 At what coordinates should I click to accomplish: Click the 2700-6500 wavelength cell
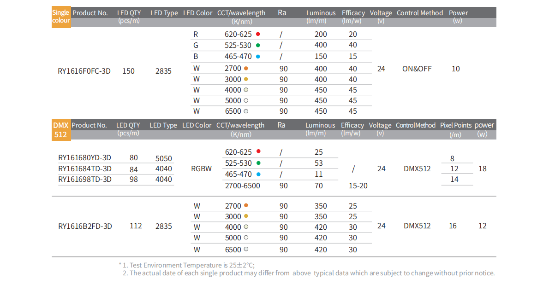tap(242, 186)
